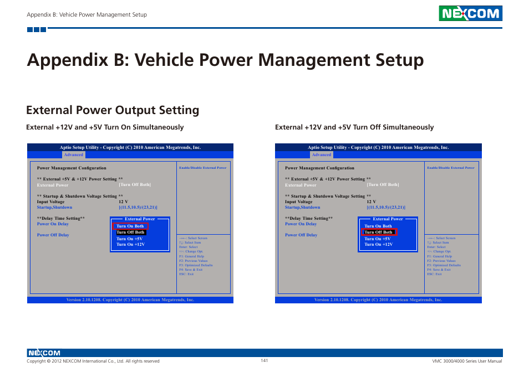The height and width of the screenshot is (372, 529).
Task: Click Enable/Disable External Power help in left BIOS
Action: (x=203, y=168)
